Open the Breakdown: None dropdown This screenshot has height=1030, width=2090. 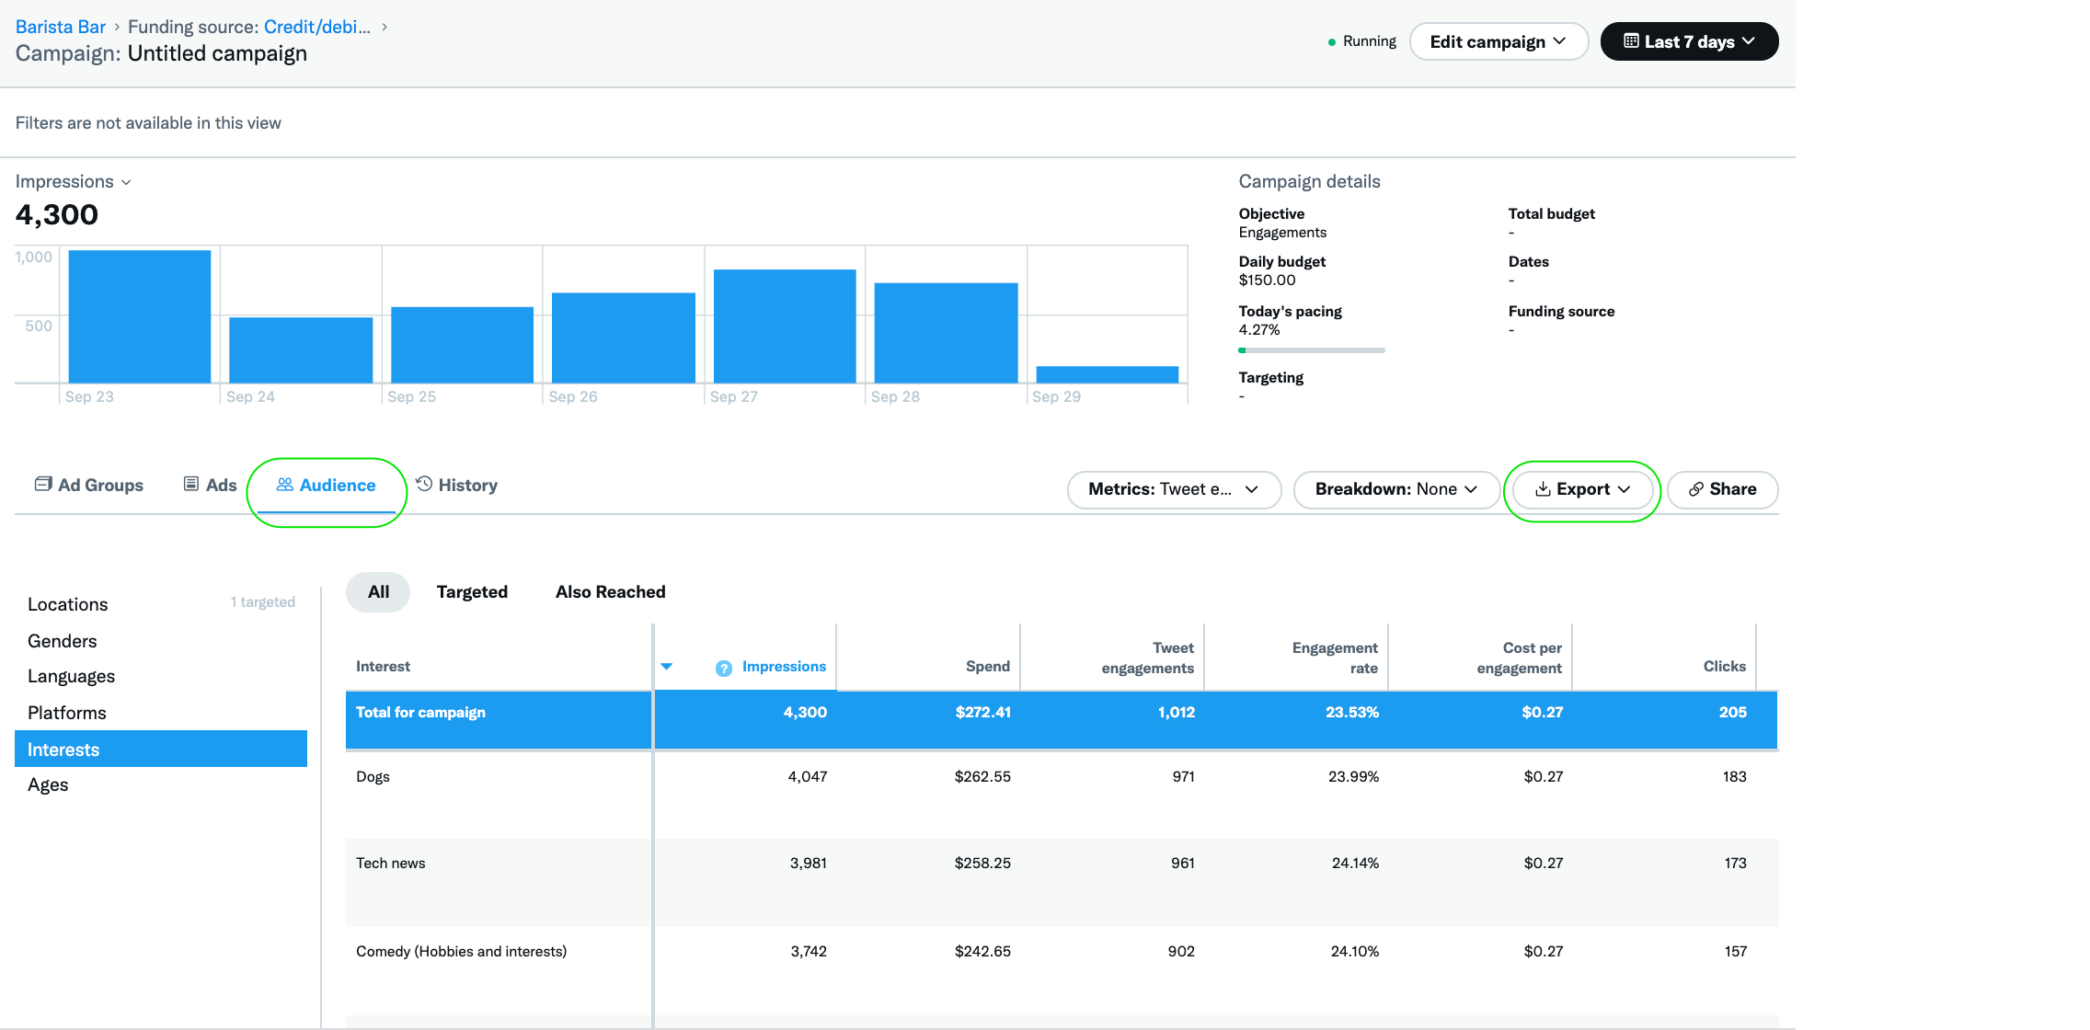click(x=1396, y=489)
